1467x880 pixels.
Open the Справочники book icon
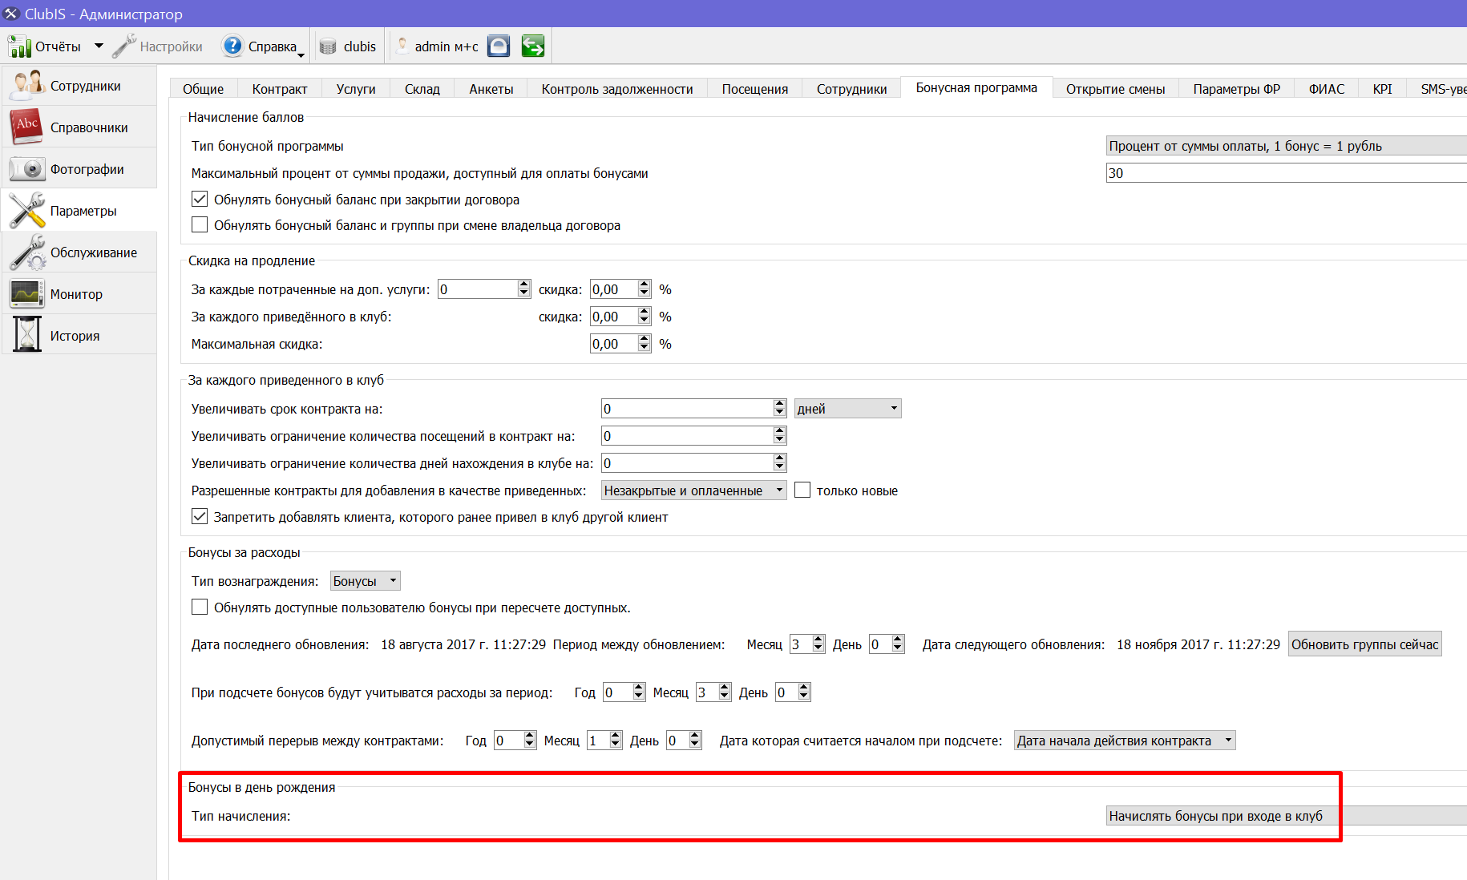[26, 127]
